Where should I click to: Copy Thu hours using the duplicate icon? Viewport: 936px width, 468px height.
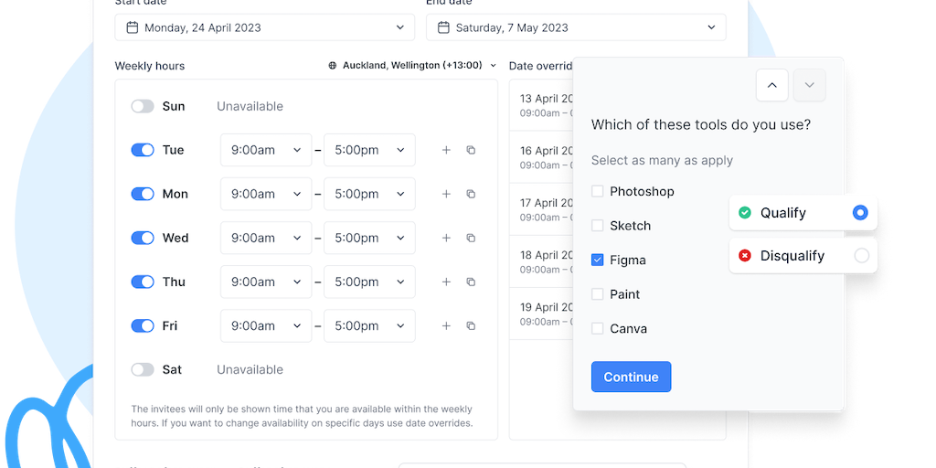pos(471,282)
